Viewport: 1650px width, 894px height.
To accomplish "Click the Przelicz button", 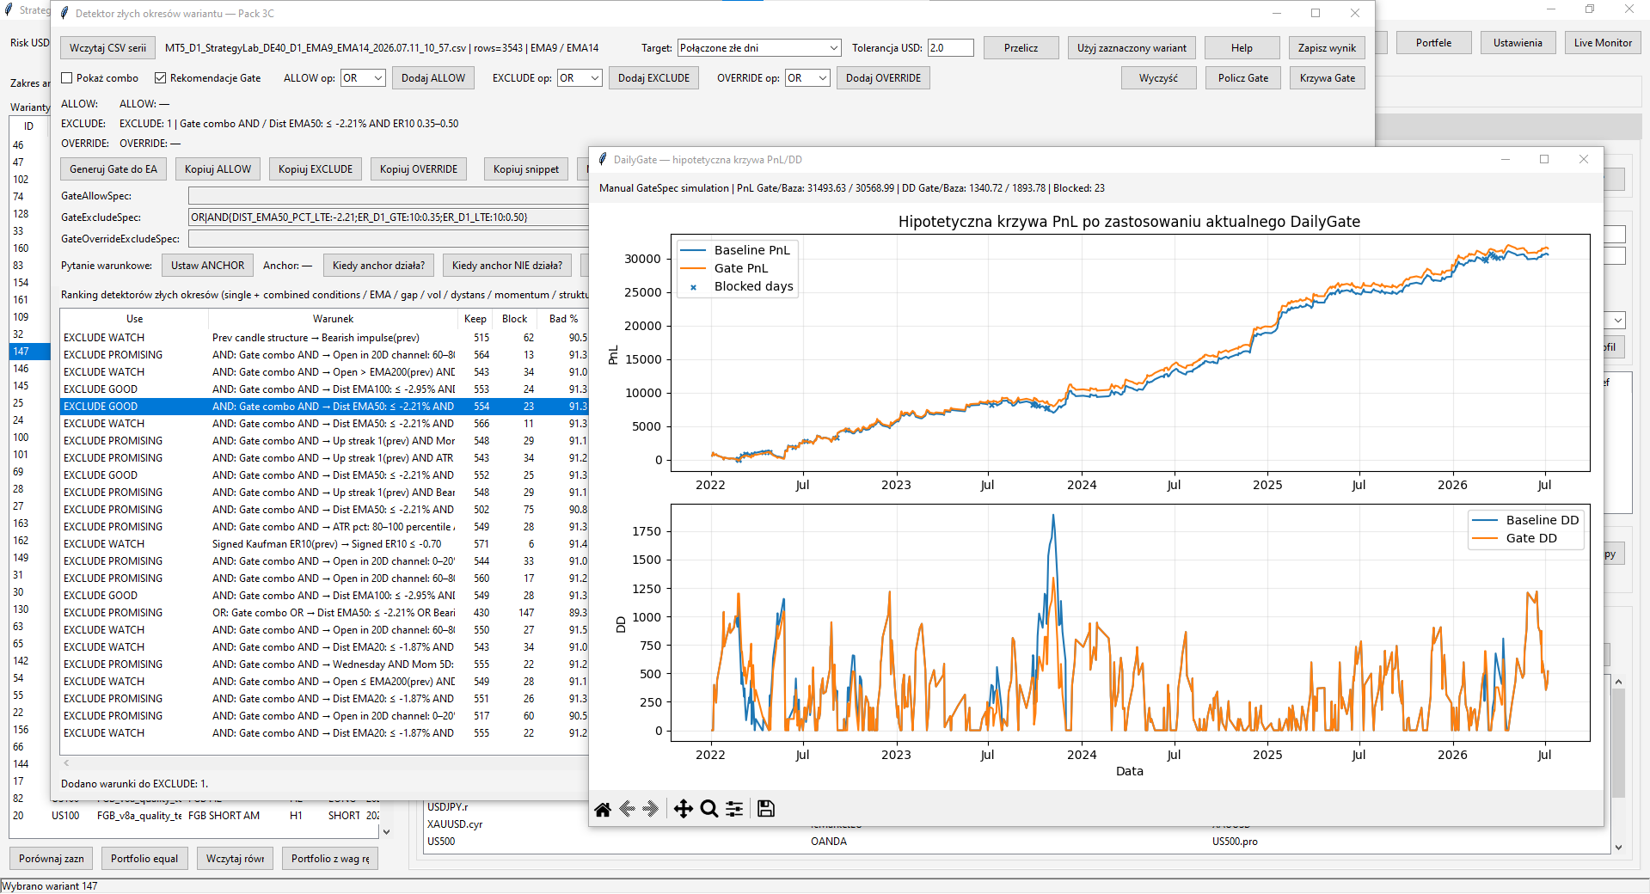I will [x=1021, y=48].
